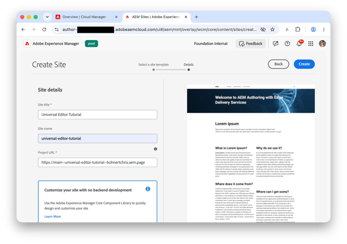347x244 pixels.
Task: Click the Site details heading
Action: pyautogui.click(x=50, y=90)
